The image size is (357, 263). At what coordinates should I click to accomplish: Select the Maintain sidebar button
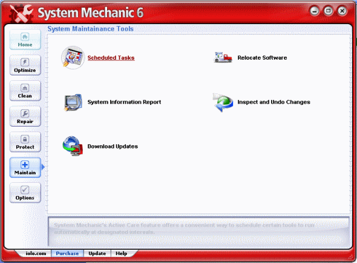point(25,168)
